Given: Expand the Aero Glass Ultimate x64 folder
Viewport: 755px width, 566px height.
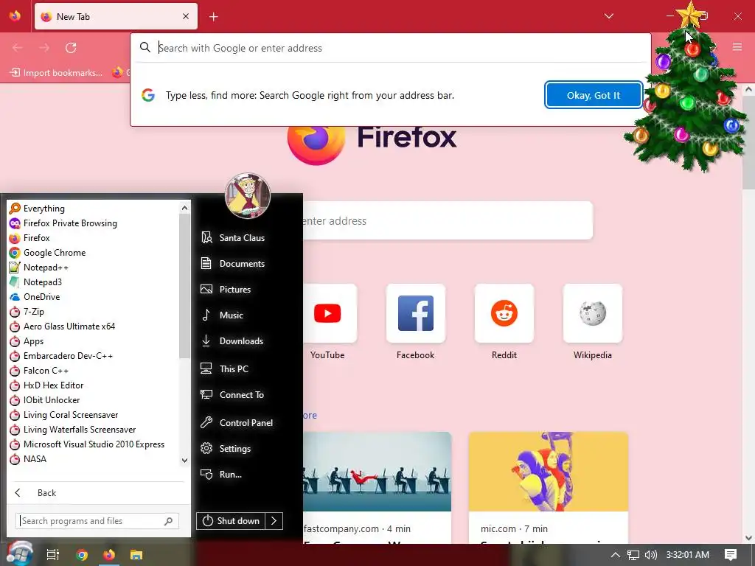Looking at the screenshot, I should point(69,326).
